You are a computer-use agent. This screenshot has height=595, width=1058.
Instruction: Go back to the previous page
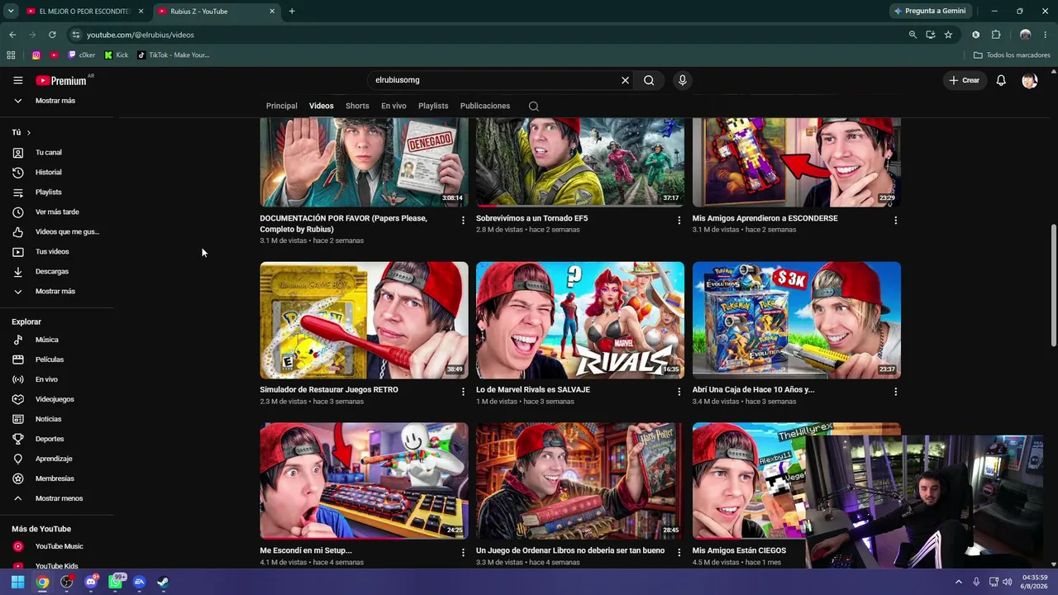point(12,35)
